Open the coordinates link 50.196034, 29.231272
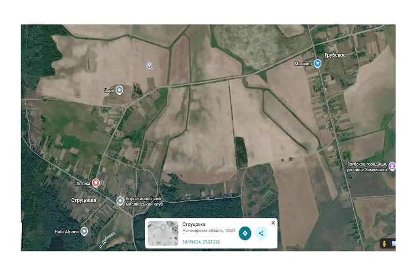The width and height of the screenshot is (413, 271). point(201,242)
